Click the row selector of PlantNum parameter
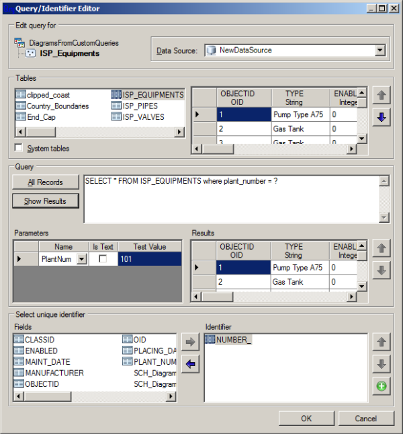 point(26,259)
